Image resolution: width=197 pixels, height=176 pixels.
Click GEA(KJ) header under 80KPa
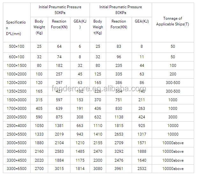142,21
